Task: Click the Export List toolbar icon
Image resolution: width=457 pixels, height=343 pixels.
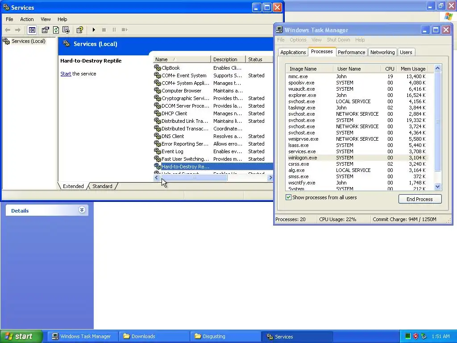Action: 66,30
